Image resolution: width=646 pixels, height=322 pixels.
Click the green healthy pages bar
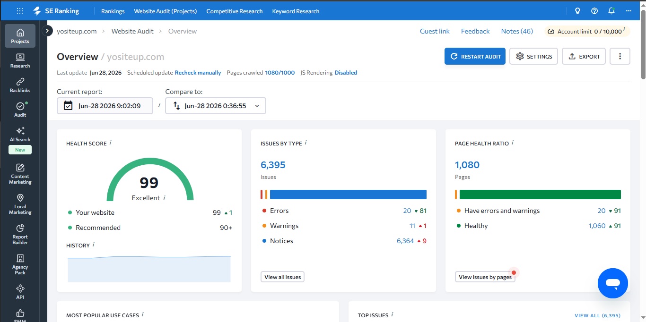tap(540, 195)
